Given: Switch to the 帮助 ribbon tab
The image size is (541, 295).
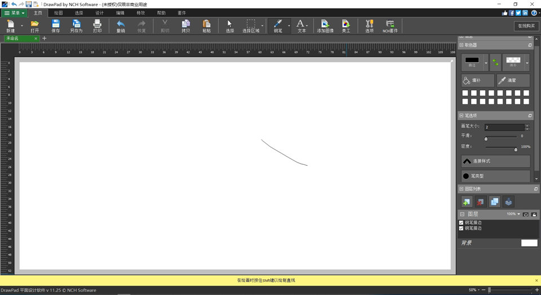Looking at the screenshot, I should [161, 13].
